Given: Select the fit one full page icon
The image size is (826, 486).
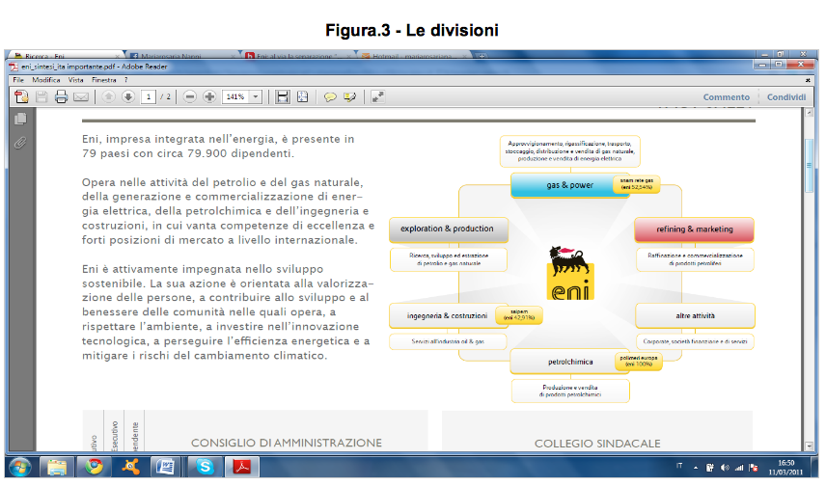Looking at the screenshot, I should 303,96.
